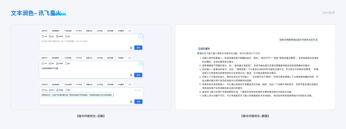Click the microphone icon in the 生成朋友圈国庆节文案 panel
The width and height of the screenshot is (346, 129).
tap(131, 75)
